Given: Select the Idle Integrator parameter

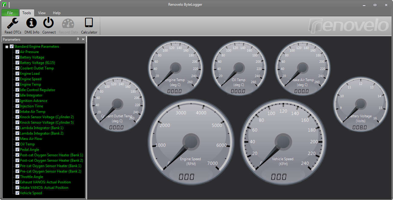Looking at the screenshot, I should click(31, 95).
